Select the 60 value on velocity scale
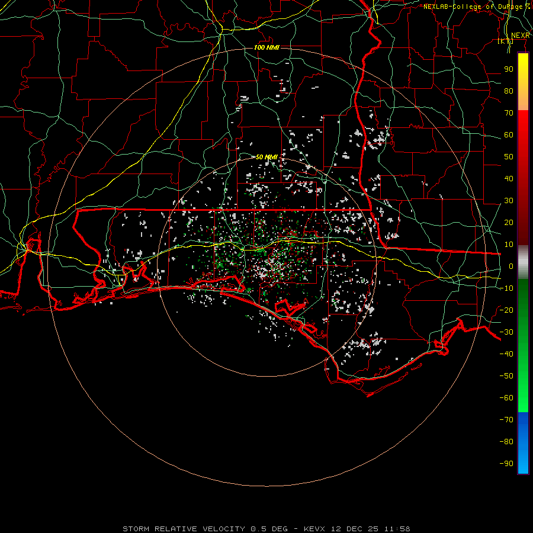This screenshot has width=533, height=533. [509, 135]
